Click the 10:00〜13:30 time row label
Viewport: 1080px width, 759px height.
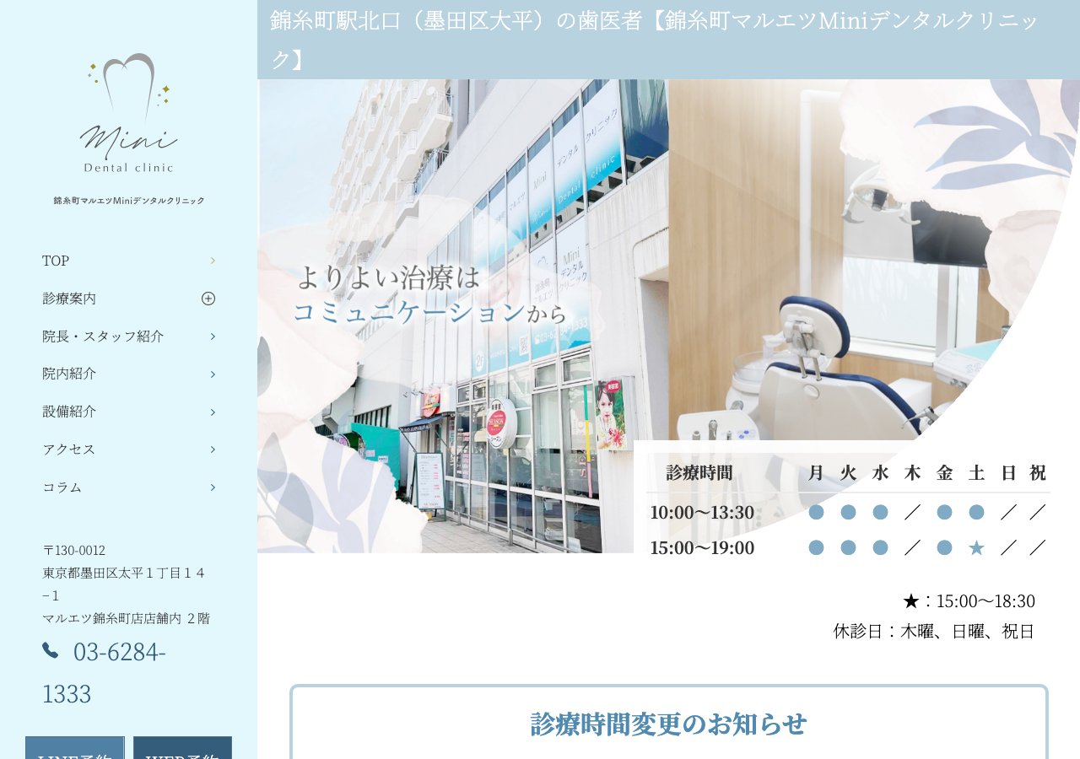702,513
